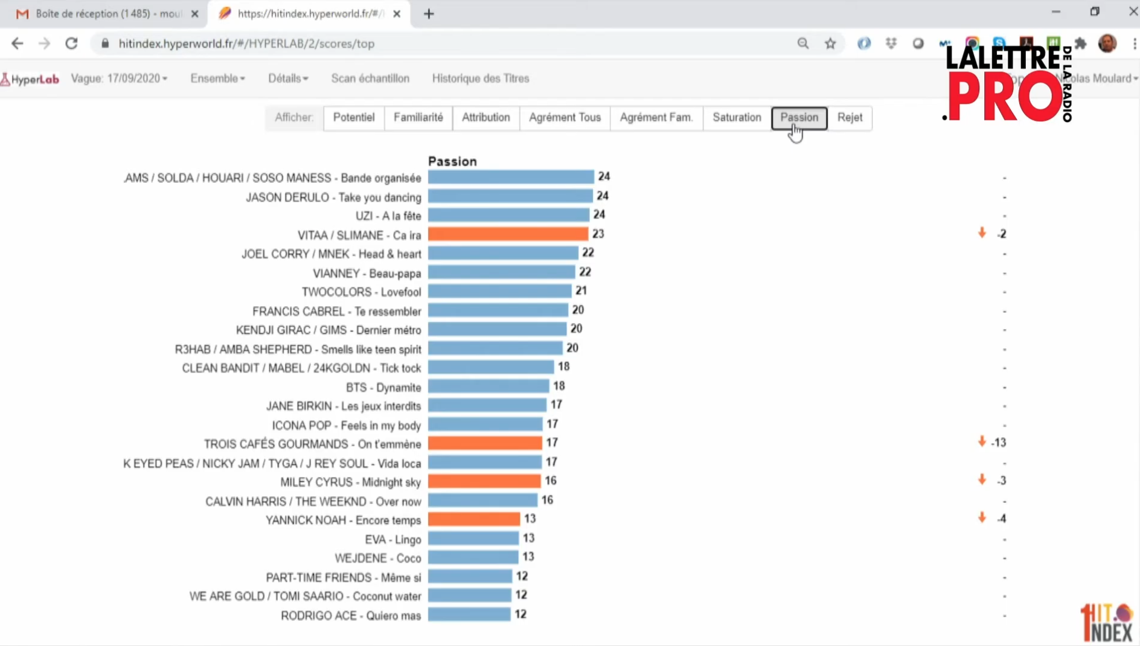Image resolution: width=1140 pixels, height=646 pixels.
Task: Open Scan échantillon menu item
Action: pos(370,78)
